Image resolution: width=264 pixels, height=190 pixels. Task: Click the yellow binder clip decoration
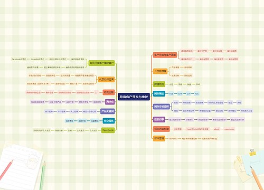coord(252,152)
